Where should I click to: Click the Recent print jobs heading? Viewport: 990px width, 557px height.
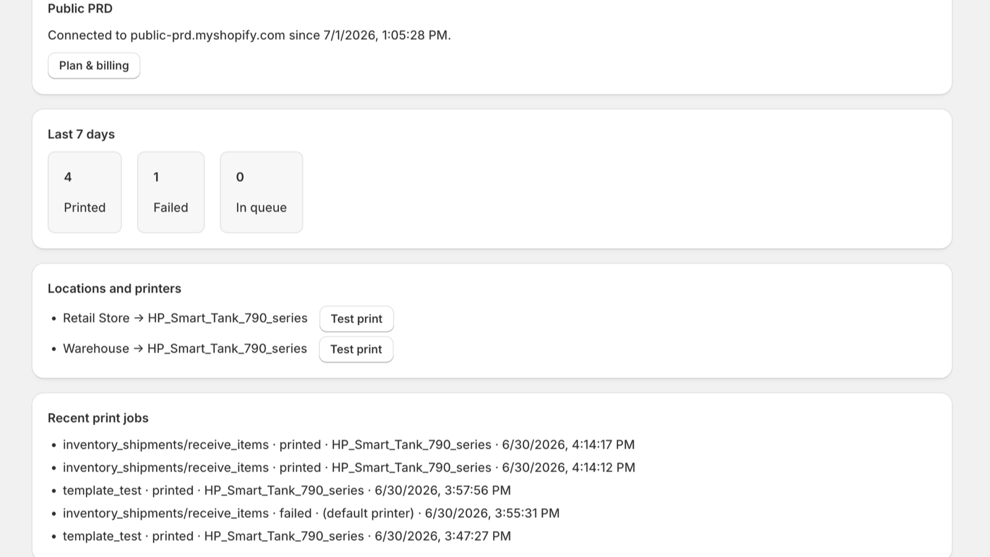pyautogui.click(x=98, y=418)
